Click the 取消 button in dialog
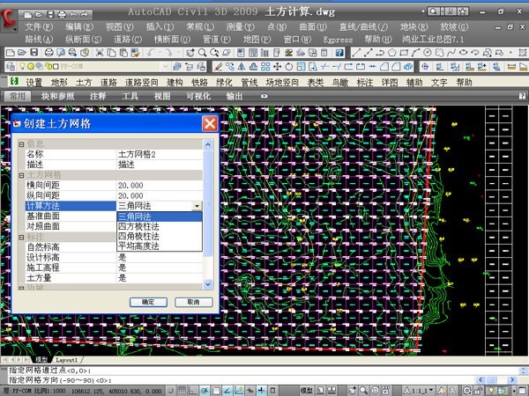This screenshot has height=396, width=529. pyautogui.click(x=187, y=302)
